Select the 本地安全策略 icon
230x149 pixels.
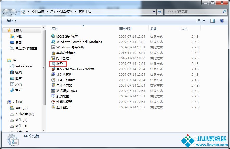53,53
